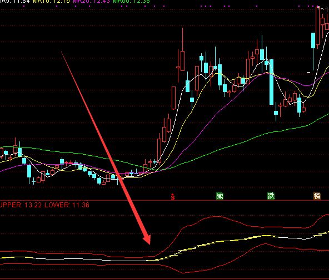This screenshot has height=280, width=329.
Task: Select the MA10 moving average label
Action: click(51, 2)
